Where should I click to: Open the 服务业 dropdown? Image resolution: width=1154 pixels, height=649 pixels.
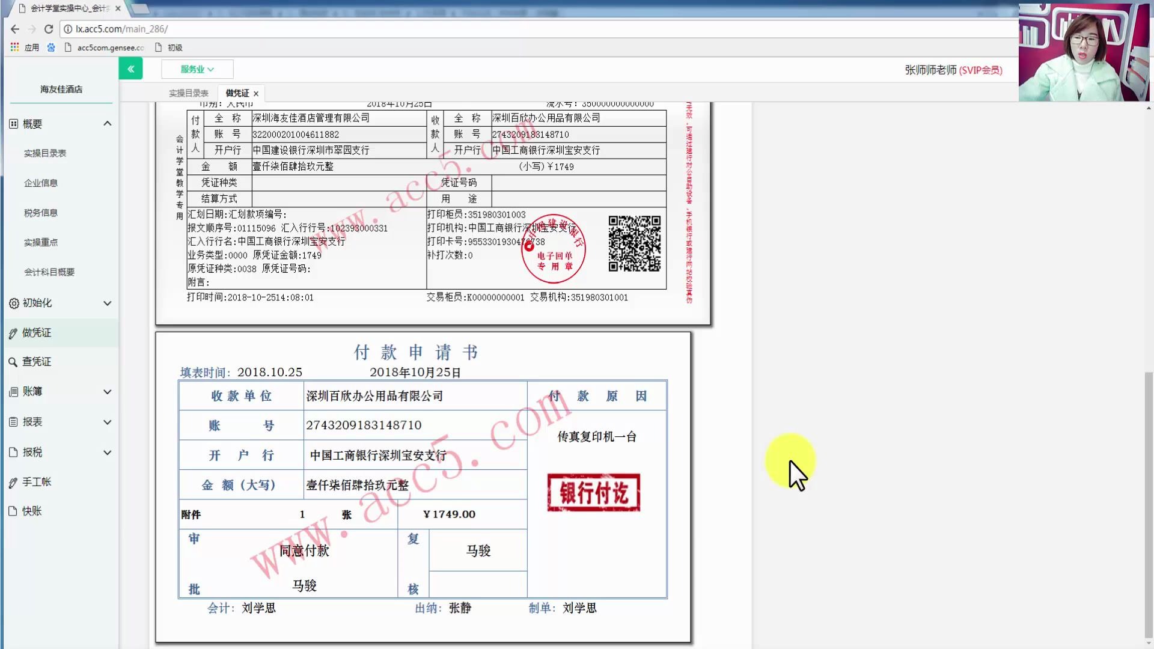tap(197, 69)
